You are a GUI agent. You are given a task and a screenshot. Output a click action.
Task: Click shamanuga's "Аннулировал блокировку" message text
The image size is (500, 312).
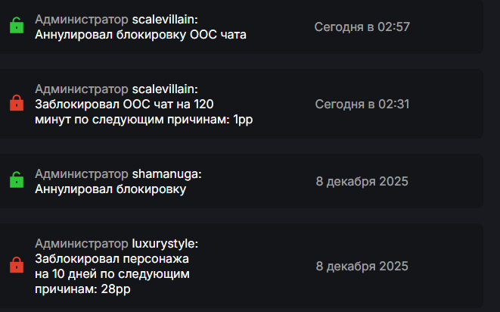coord(110,189)
